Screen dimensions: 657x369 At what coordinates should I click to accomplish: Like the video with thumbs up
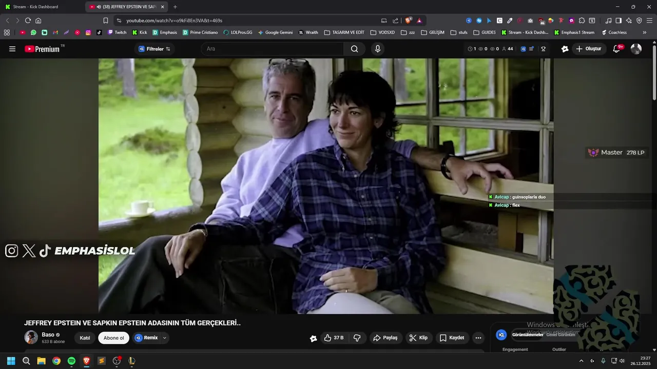(334, 338)
